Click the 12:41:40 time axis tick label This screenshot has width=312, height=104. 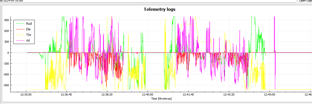pyautogui.click(x=188, y=94)
